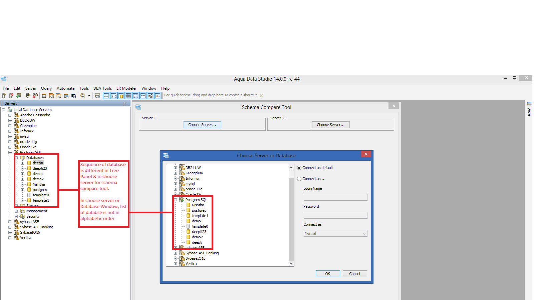Click the Security folder icon
534x300 pixels.
23,216
